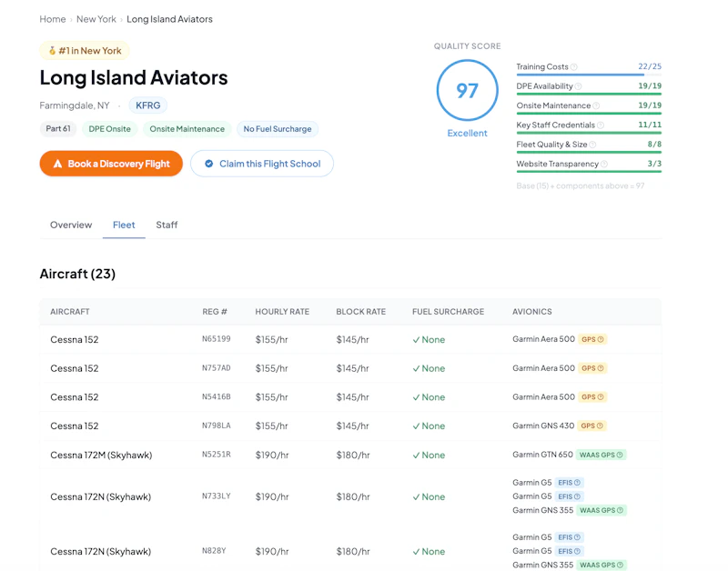
Task: Click $190/hr hourly rate in N5251R row
Action: point(272,455)
